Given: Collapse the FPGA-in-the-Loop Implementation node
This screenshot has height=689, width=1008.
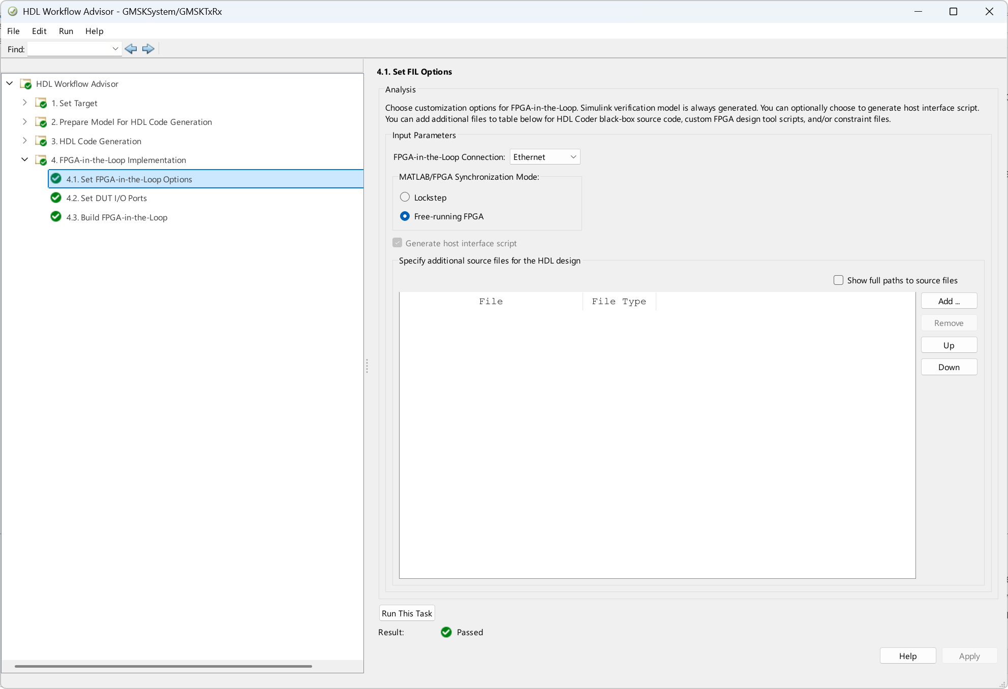Looking at the screenshot, I should click(24, 160).
